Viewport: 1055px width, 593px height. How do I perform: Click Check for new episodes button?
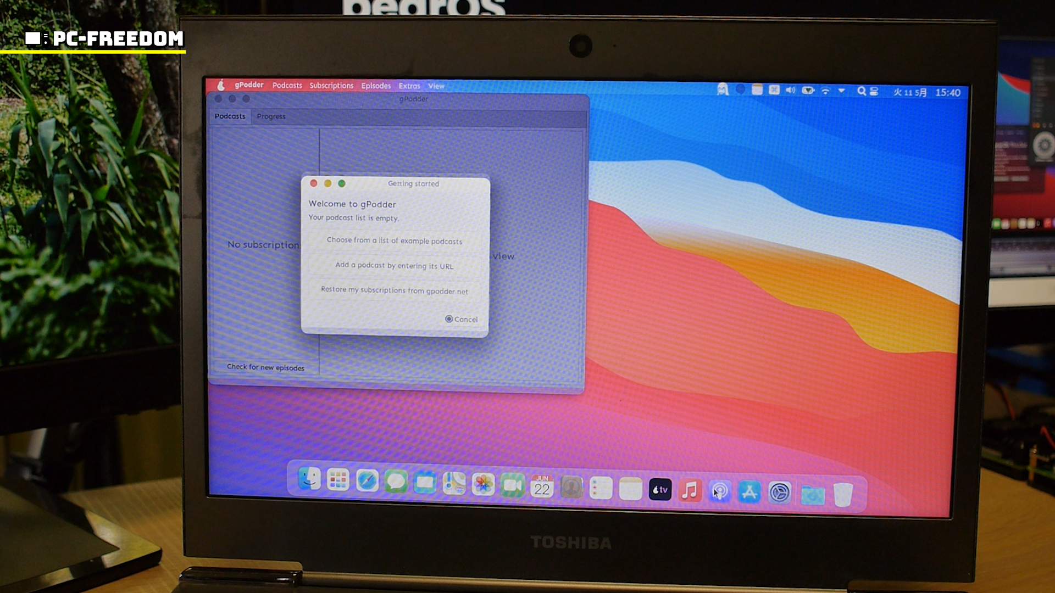pyautogui.click(x=265, y=367)
